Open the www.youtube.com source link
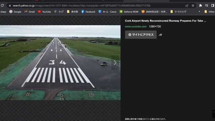Image resolution: width=215 pixels, height=121 pixels. pos(136,27)
